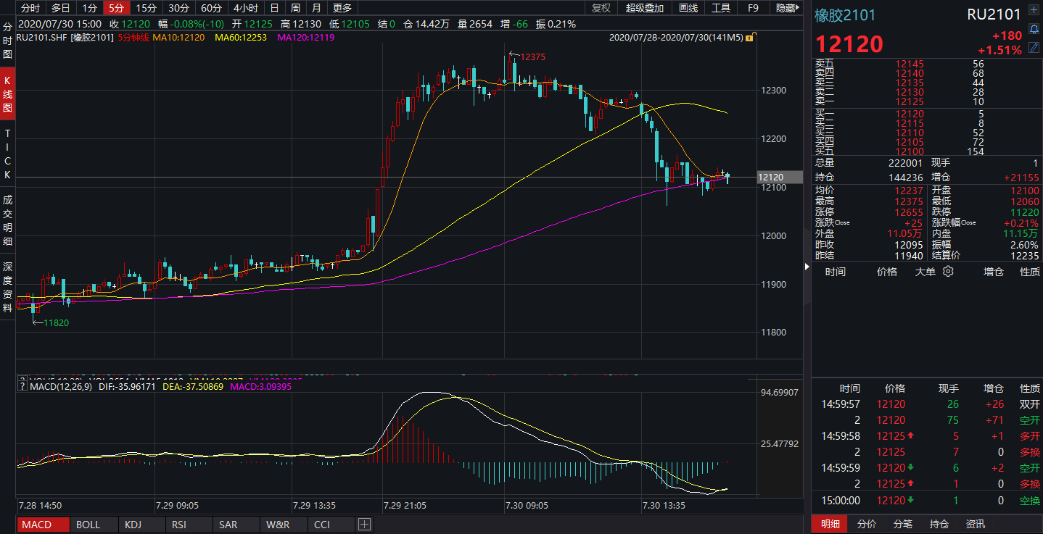Open the 分价 bottom tab
The image size is (1043, 534).
[x=867, y=524]
